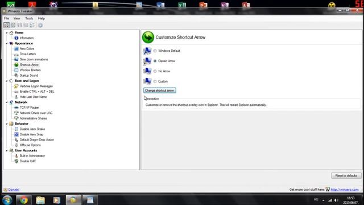Image resolution: width=364 pixels, height=205 pixels.
Task: Click the network signal tray icon
Action: (330, 200)
